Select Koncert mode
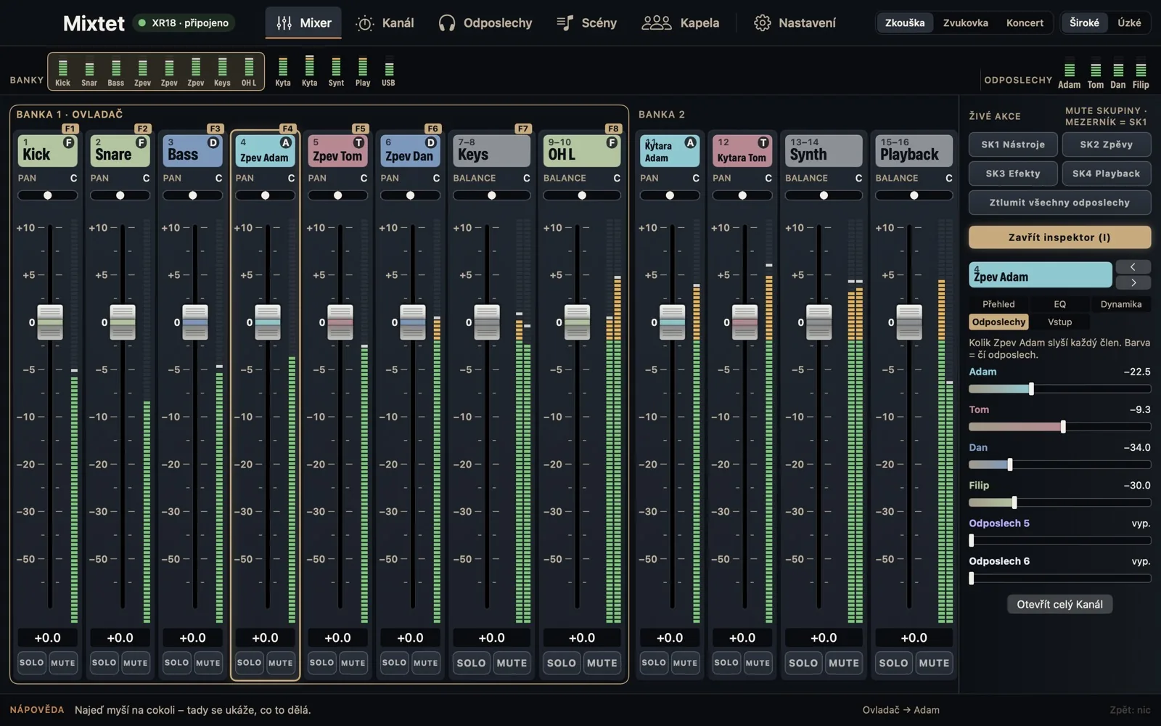This screenshot has width=1161, height=726. click(x=1025, y=23)
